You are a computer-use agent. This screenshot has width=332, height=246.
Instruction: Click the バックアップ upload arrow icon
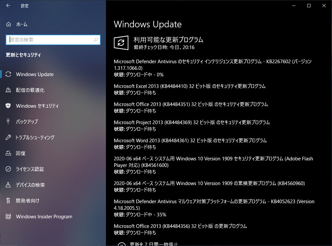8,122
